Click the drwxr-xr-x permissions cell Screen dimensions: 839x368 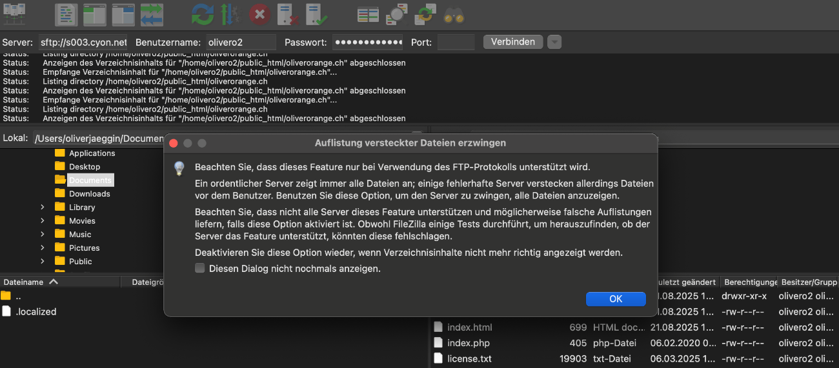[745, 296]
